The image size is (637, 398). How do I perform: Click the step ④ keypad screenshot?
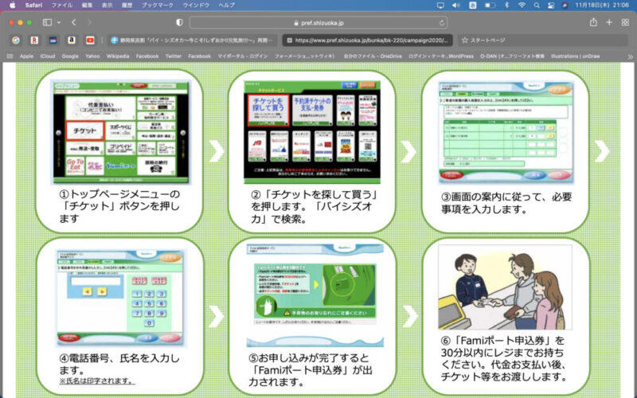[x=120, y=298]
